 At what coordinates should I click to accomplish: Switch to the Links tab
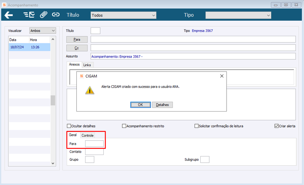(87, 65)
